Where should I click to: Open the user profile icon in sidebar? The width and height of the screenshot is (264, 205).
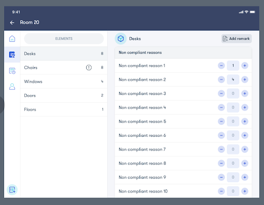12,87
